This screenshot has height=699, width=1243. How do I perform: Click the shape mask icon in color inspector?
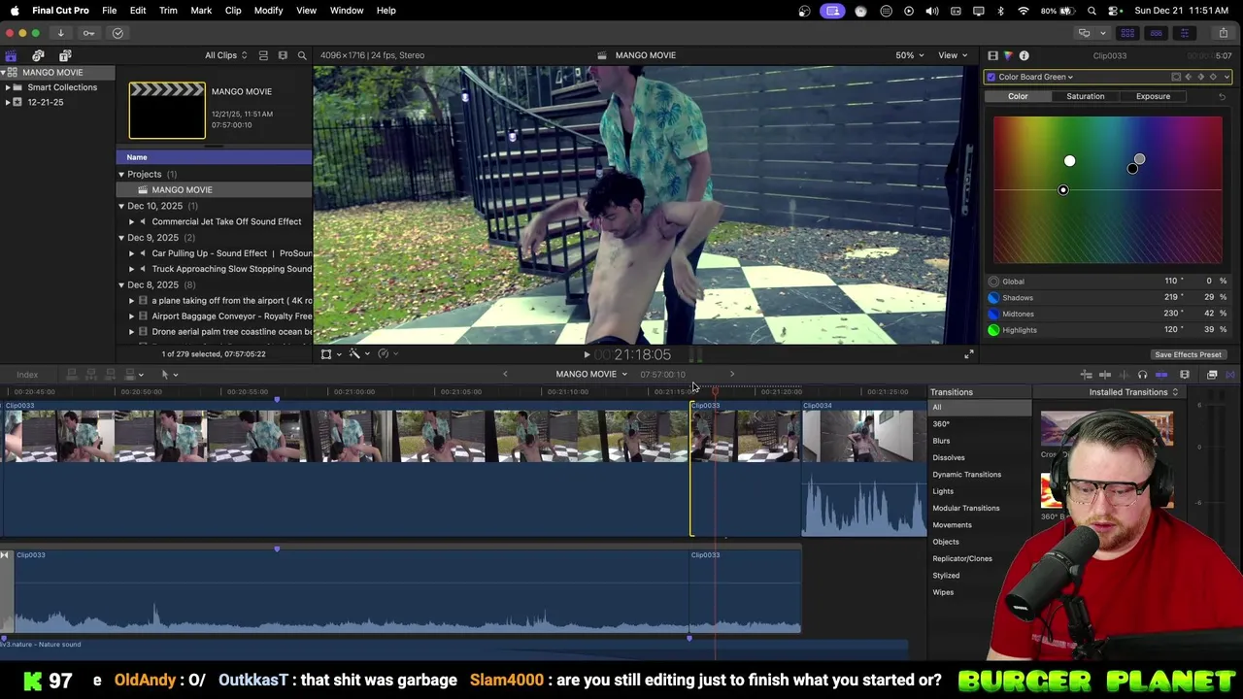(1176, 77)
